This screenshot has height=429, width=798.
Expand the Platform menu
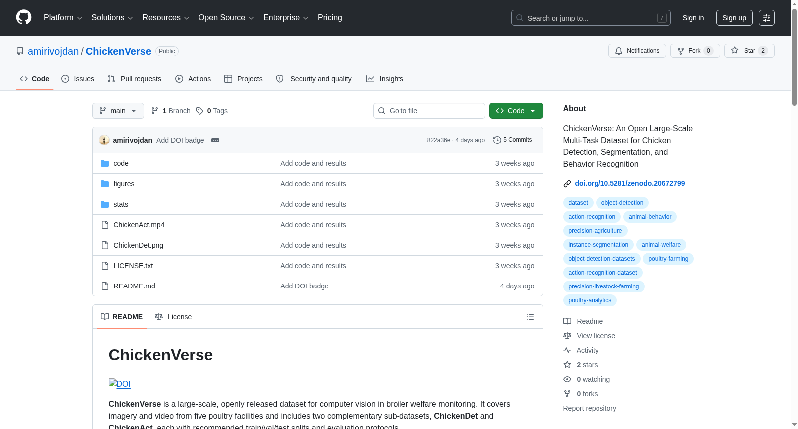(x=63, y=18)
